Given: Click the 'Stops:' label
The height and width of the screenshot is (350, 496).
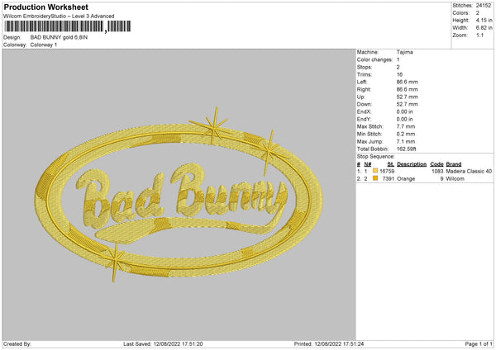Looking at the screenshot, I should [364, 68].
